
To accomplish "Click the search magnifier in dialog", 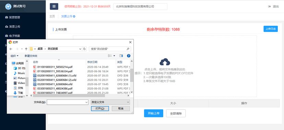I will click(128, 49).
